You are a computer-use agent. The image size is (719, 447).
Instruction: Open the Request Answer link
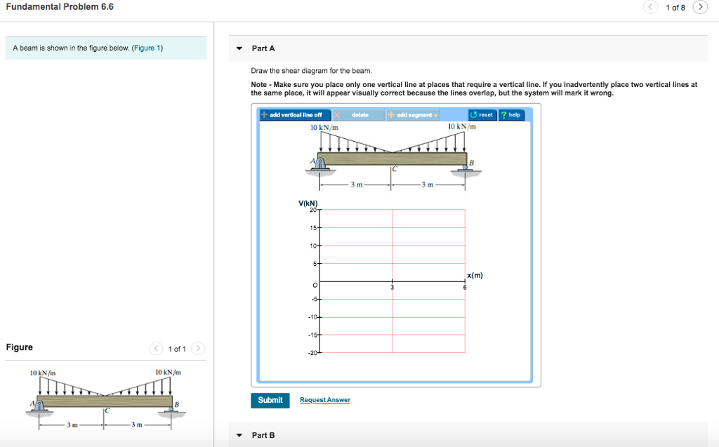click(324, 400)
